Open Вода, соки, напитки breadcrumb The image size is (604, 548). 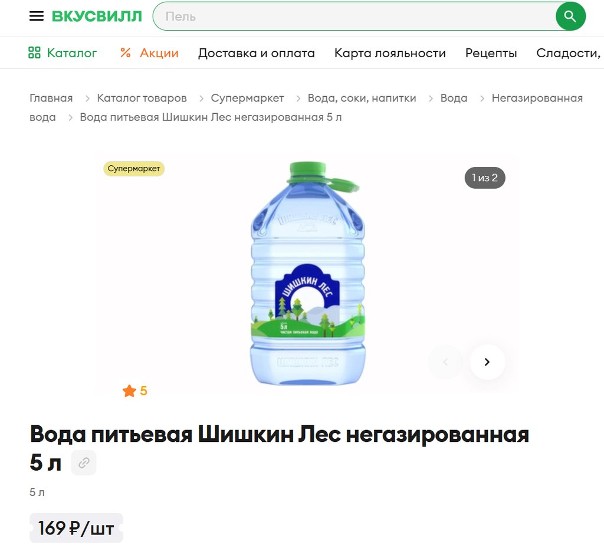362,98
